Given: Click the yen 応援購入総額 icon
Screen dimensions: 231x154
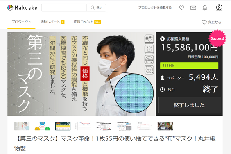Looking at the screenshot, I should tap(162, 39).
